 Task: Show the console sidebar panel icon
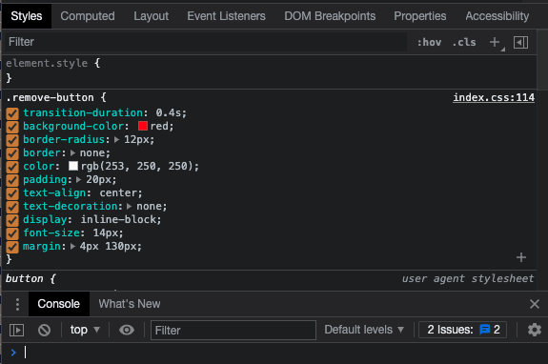point(16,330)
